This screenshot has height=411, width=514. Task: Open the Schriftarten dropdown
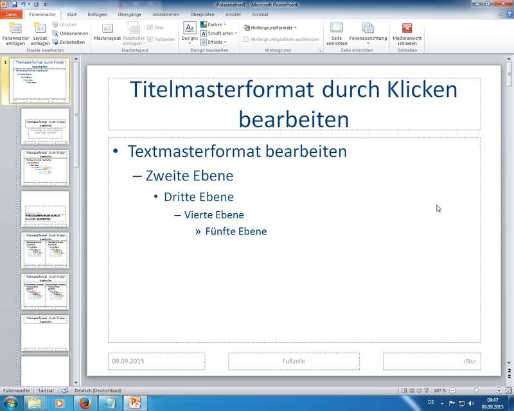point(219,33)
